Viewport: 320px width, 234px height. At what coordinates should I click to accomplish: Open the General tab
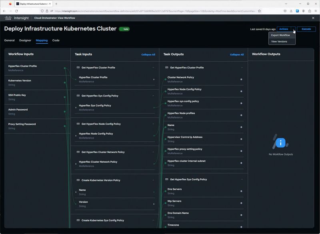[9, 40]
